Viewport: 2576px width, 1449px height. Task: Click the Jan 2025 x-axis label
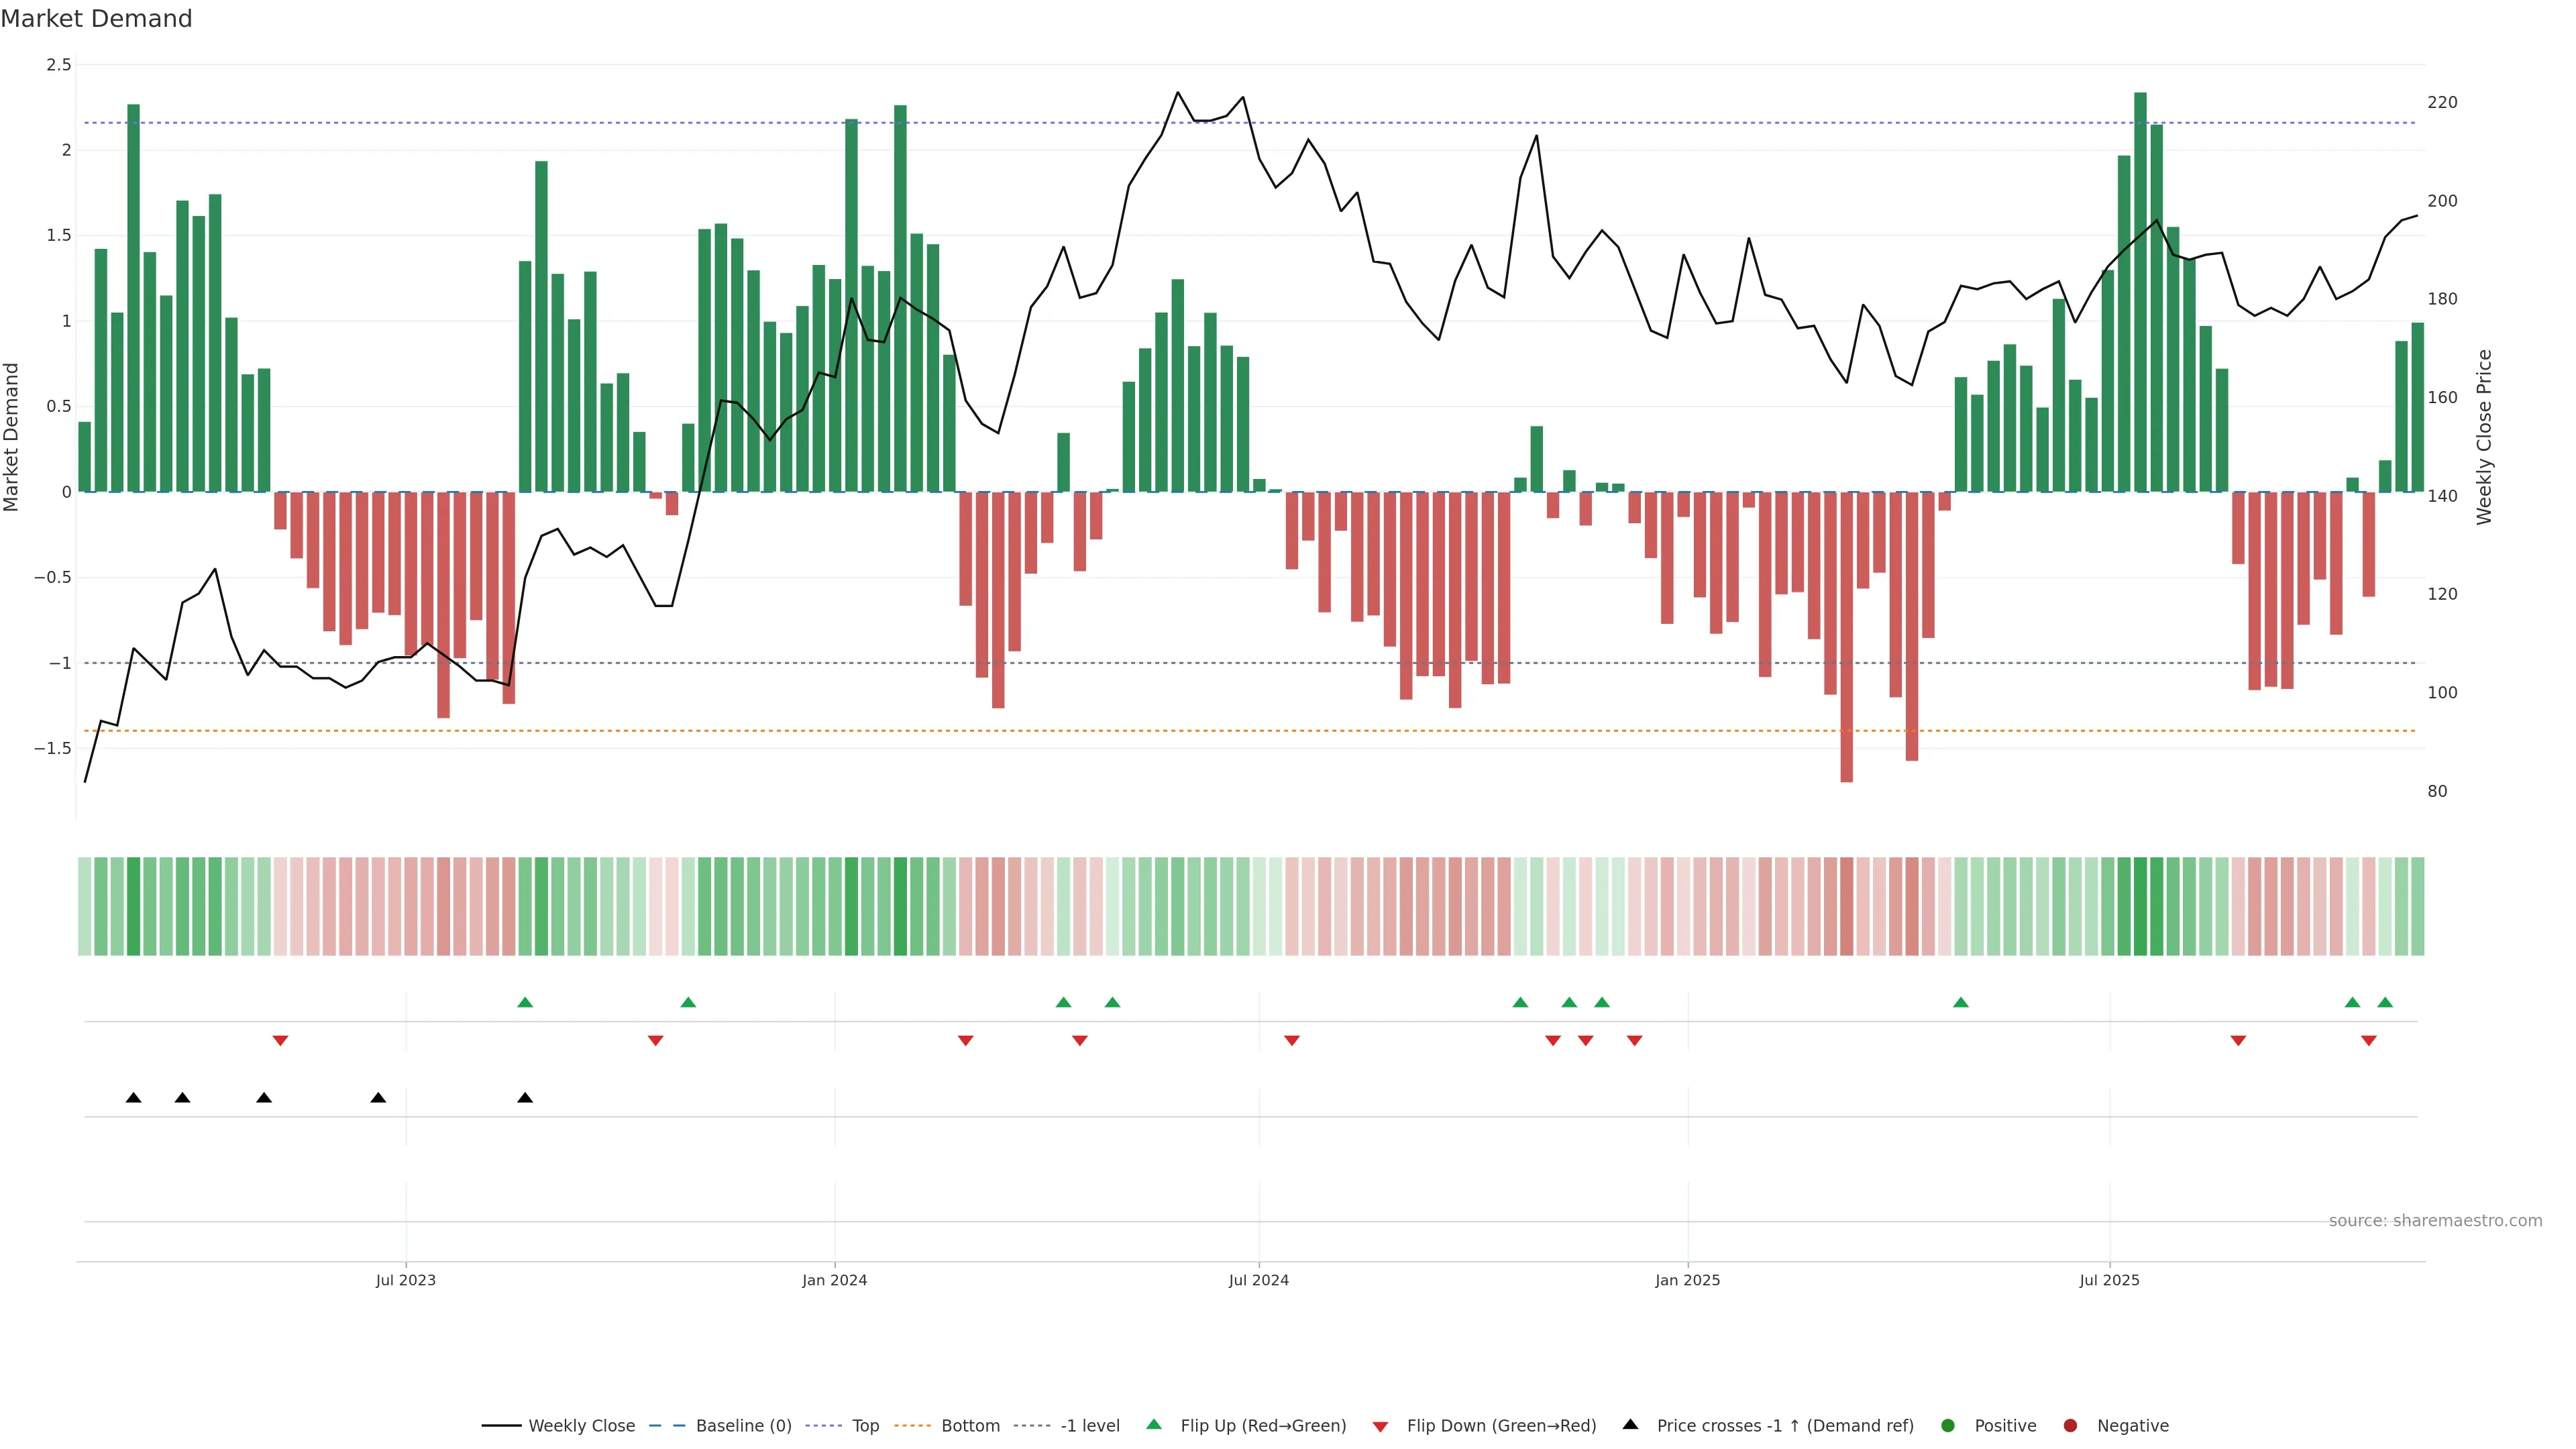pyautogui.click(x=1688, y=1280)
